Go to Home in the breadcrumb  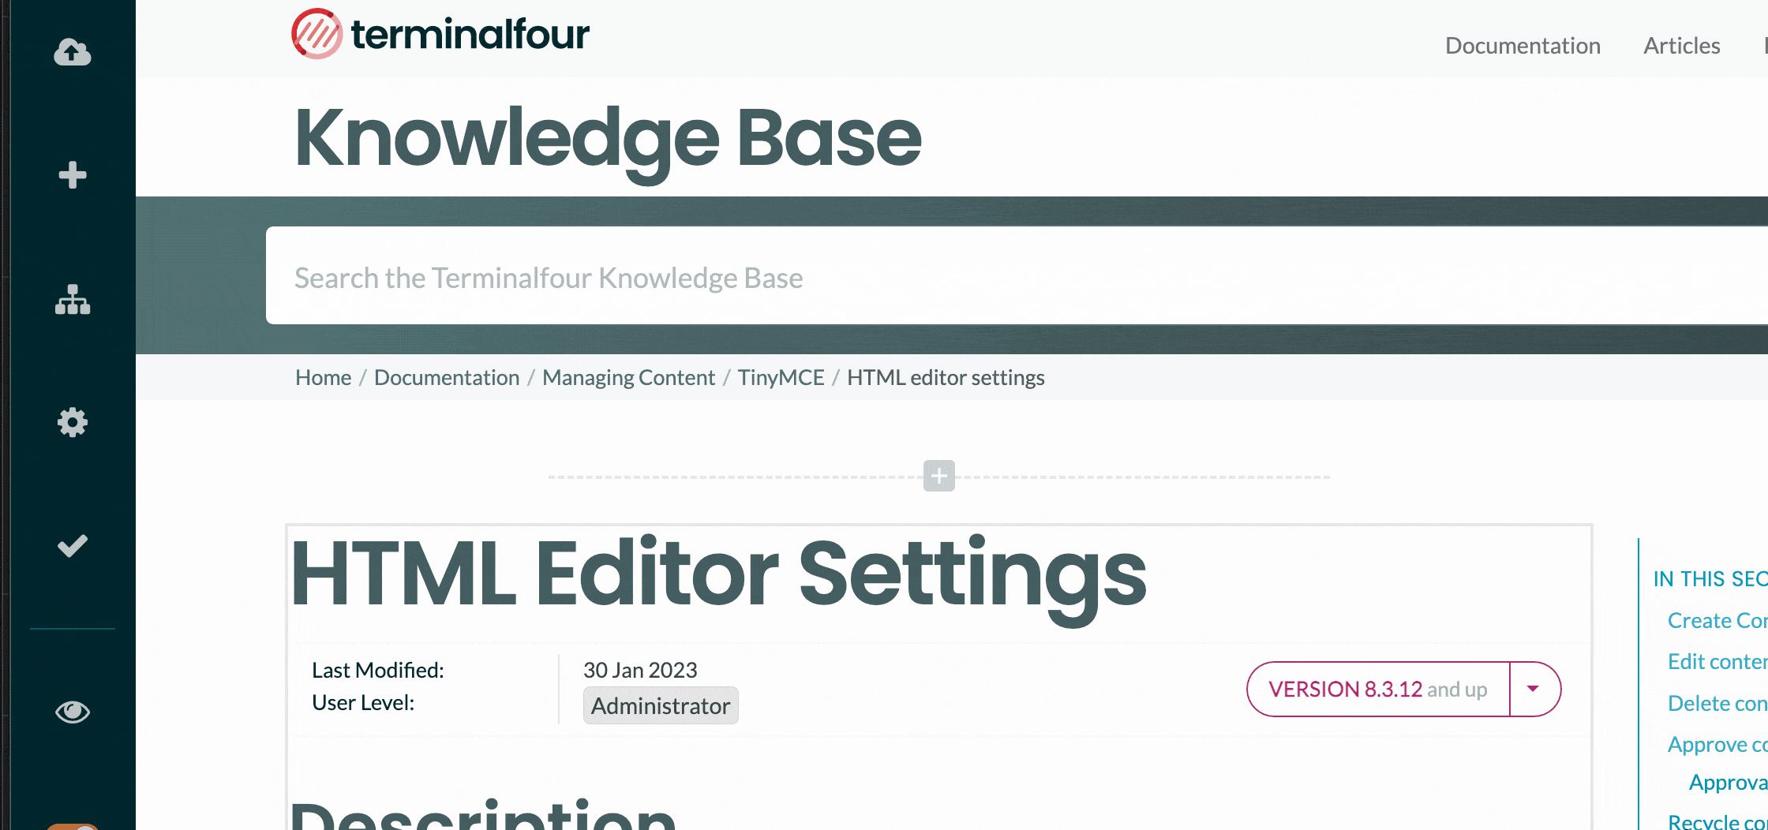323,377
